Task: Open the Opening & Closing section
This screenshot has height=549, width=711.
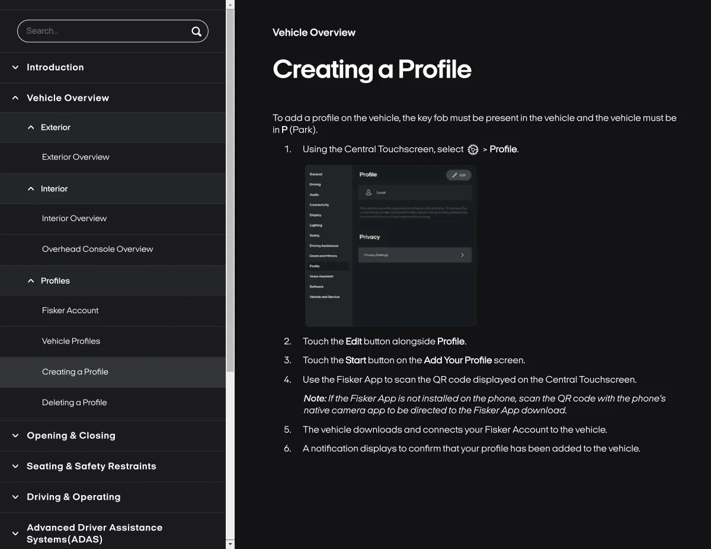Action: (x=71, y=435)
